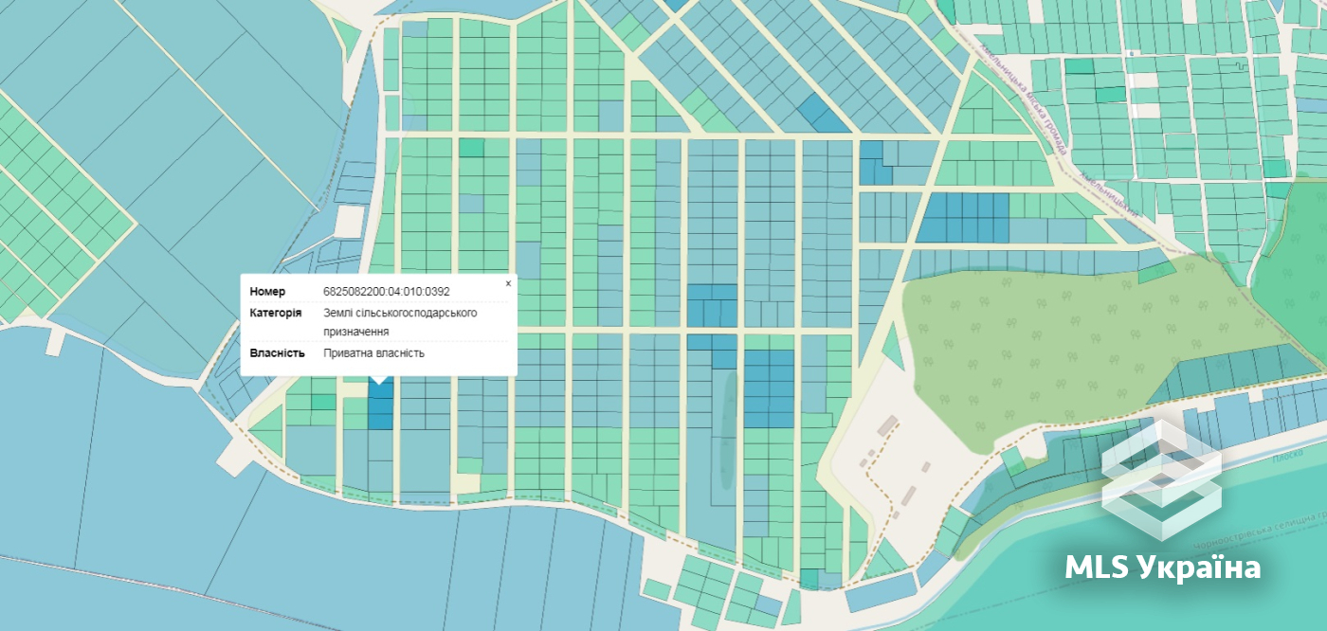The width and height of the screenshot is (1327, 631).
Task: Click the Номер label in popup
Action: (x=267, y=291)
